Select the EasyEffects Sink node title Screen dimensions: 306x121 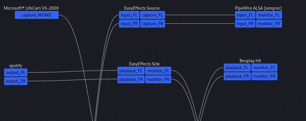[144, 64]
